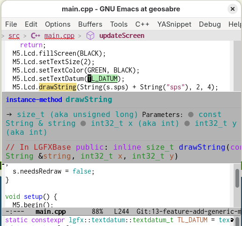Click the TL_DATUM argument in setTextDatum
Screen dimensions: 242x226
point(103,79)
